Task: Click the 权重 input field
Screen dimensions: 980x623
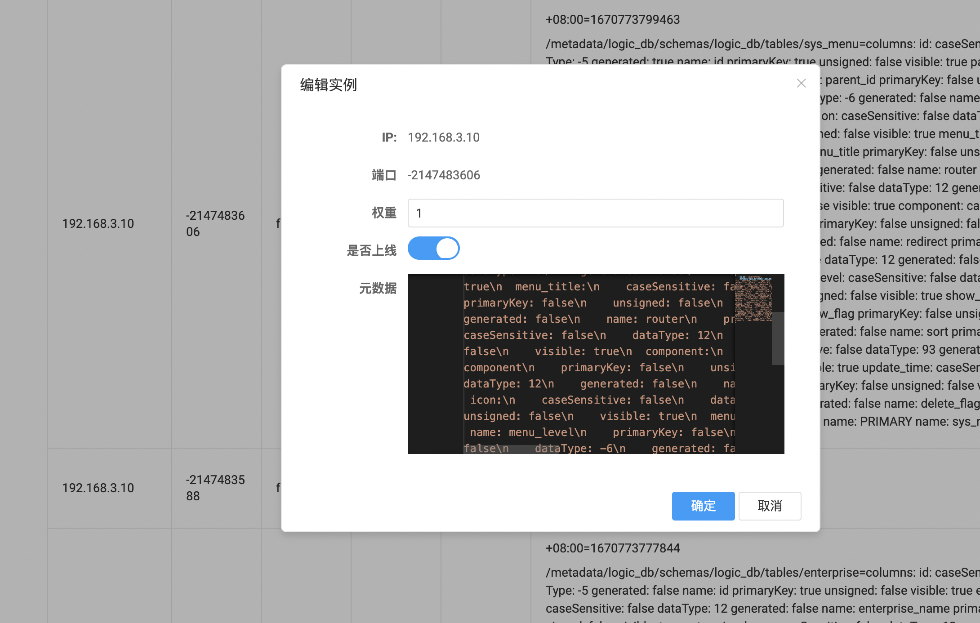Action: (595, 213)
